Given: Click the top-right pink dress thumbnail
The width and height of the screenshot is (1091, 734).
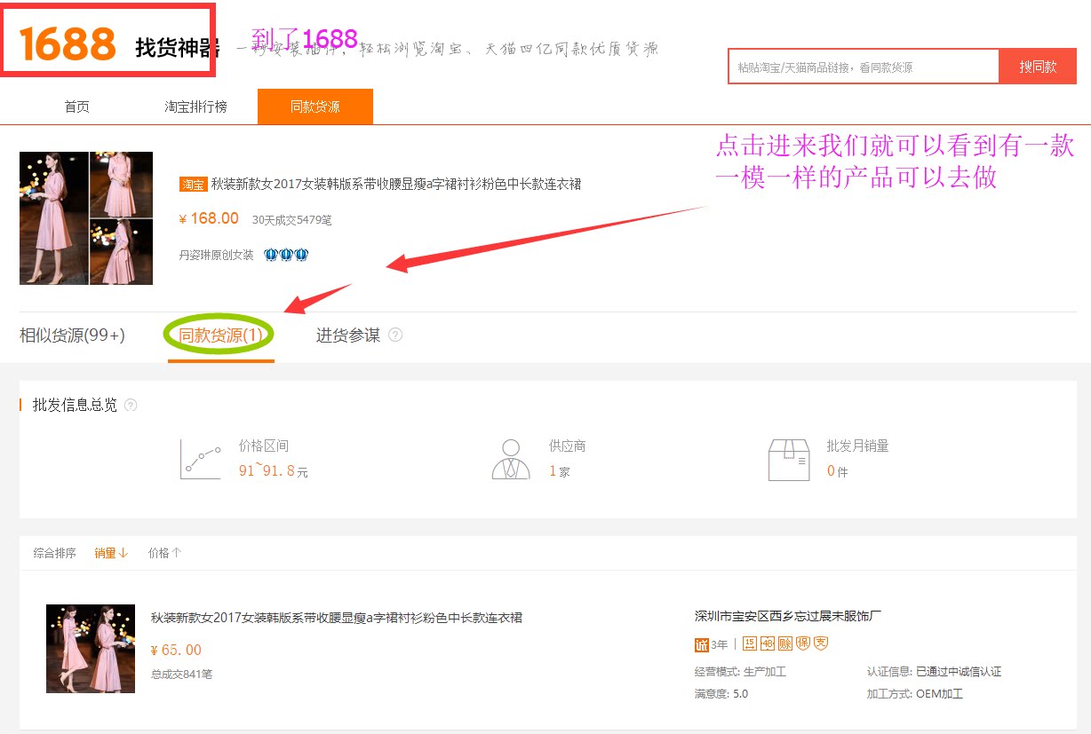Looking at the screenshot, I should 122,184.
